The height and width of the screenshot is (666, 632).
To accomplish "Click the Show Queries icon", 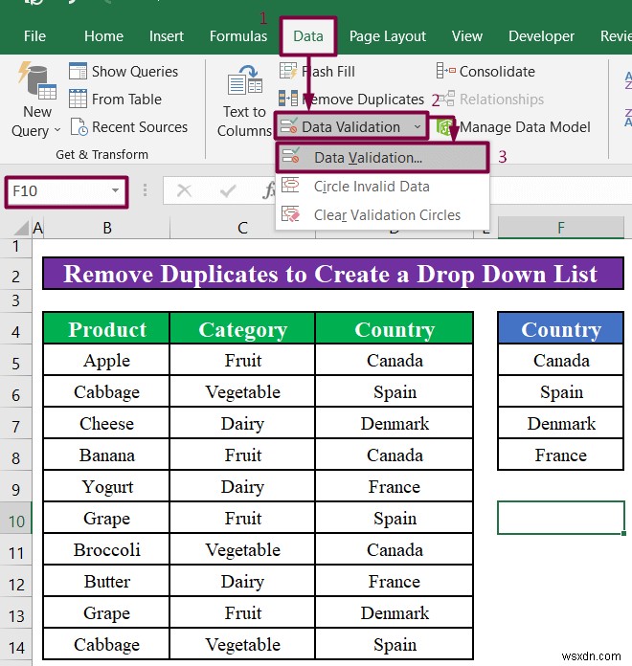I will tap(78, 71).
